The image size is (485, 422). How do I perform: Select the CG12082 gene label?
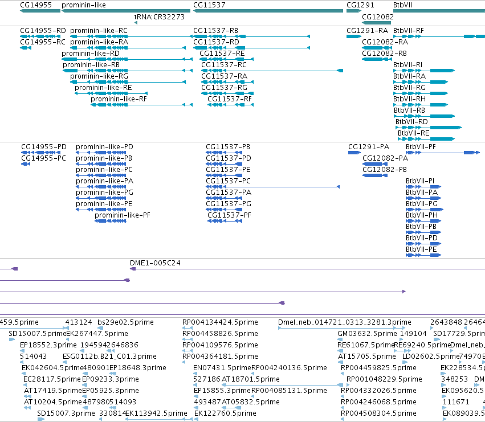tap(378, 17)
